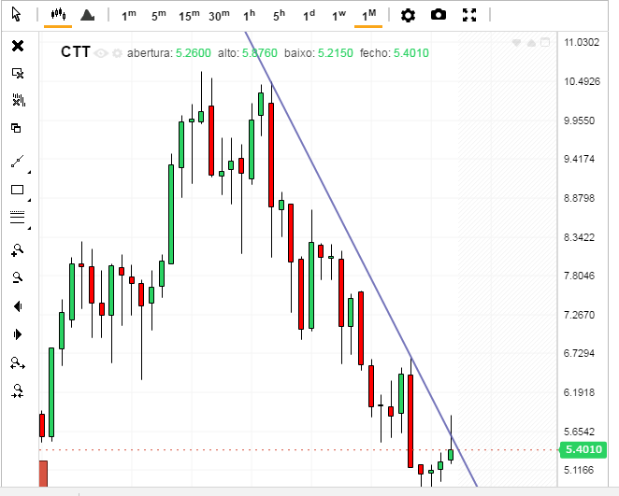Set timeframe to 1 minute
This screenshot has width=619, height=496.
[x=129, y=15]
